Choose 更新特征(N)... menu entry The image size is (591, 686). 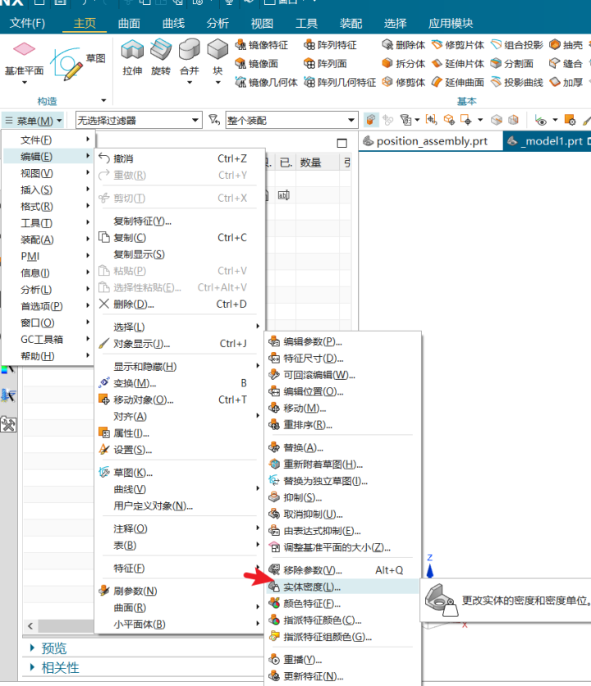coord(342,676)
